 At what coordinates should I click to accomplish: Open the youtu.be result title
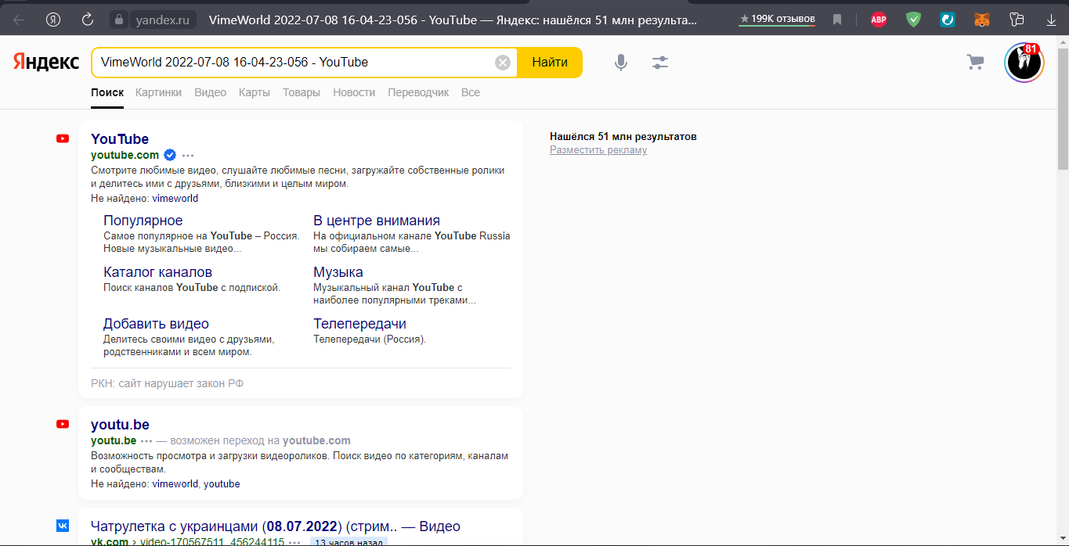120,425
